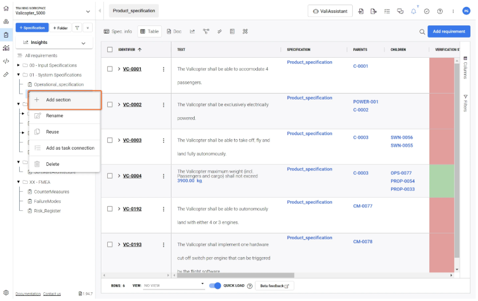Open the code view sidebar icon
Image resolution: width=478 pixels, height=301 pixels.
[x=6, y=61]
